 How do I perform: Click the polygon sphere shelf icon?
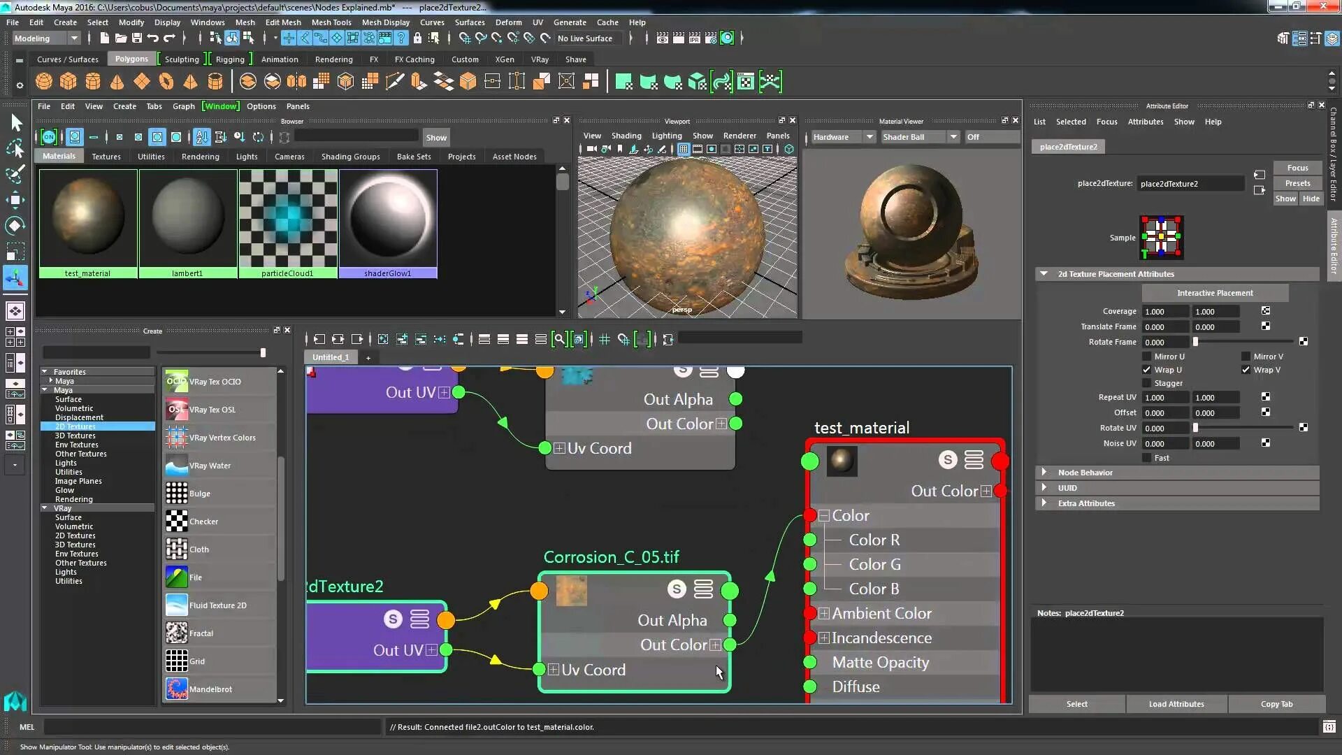[x=44, y=82]
